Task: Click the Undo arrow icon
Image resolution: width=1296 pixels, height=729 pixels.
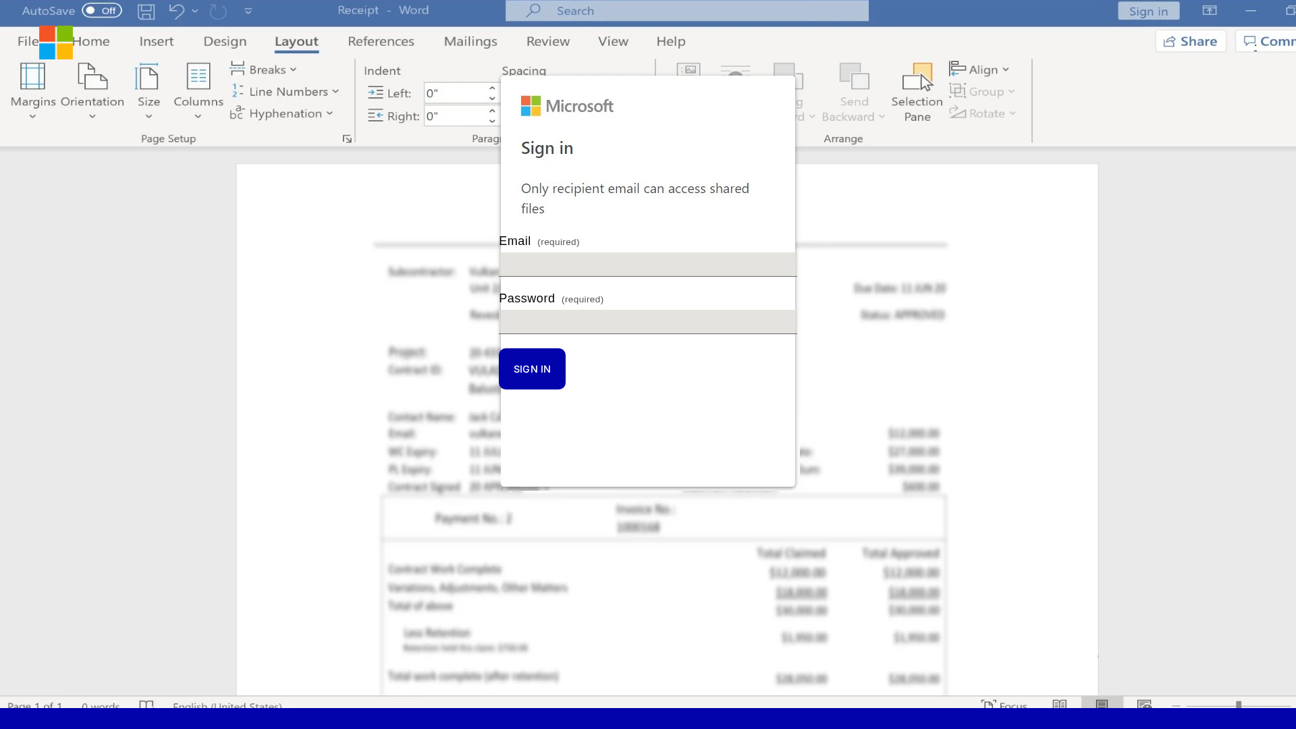Action: [176, 11]
